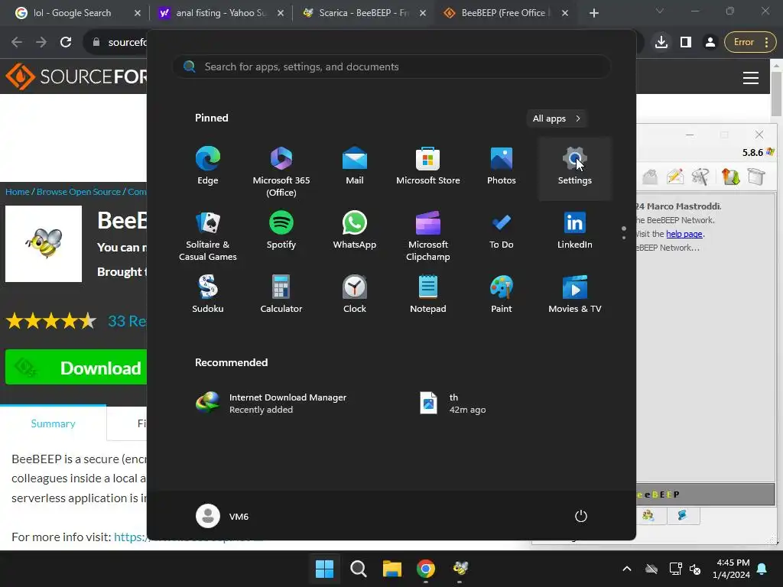
Task: Open the Summary tab on SourceForge
Action: (x=53, y=423)
